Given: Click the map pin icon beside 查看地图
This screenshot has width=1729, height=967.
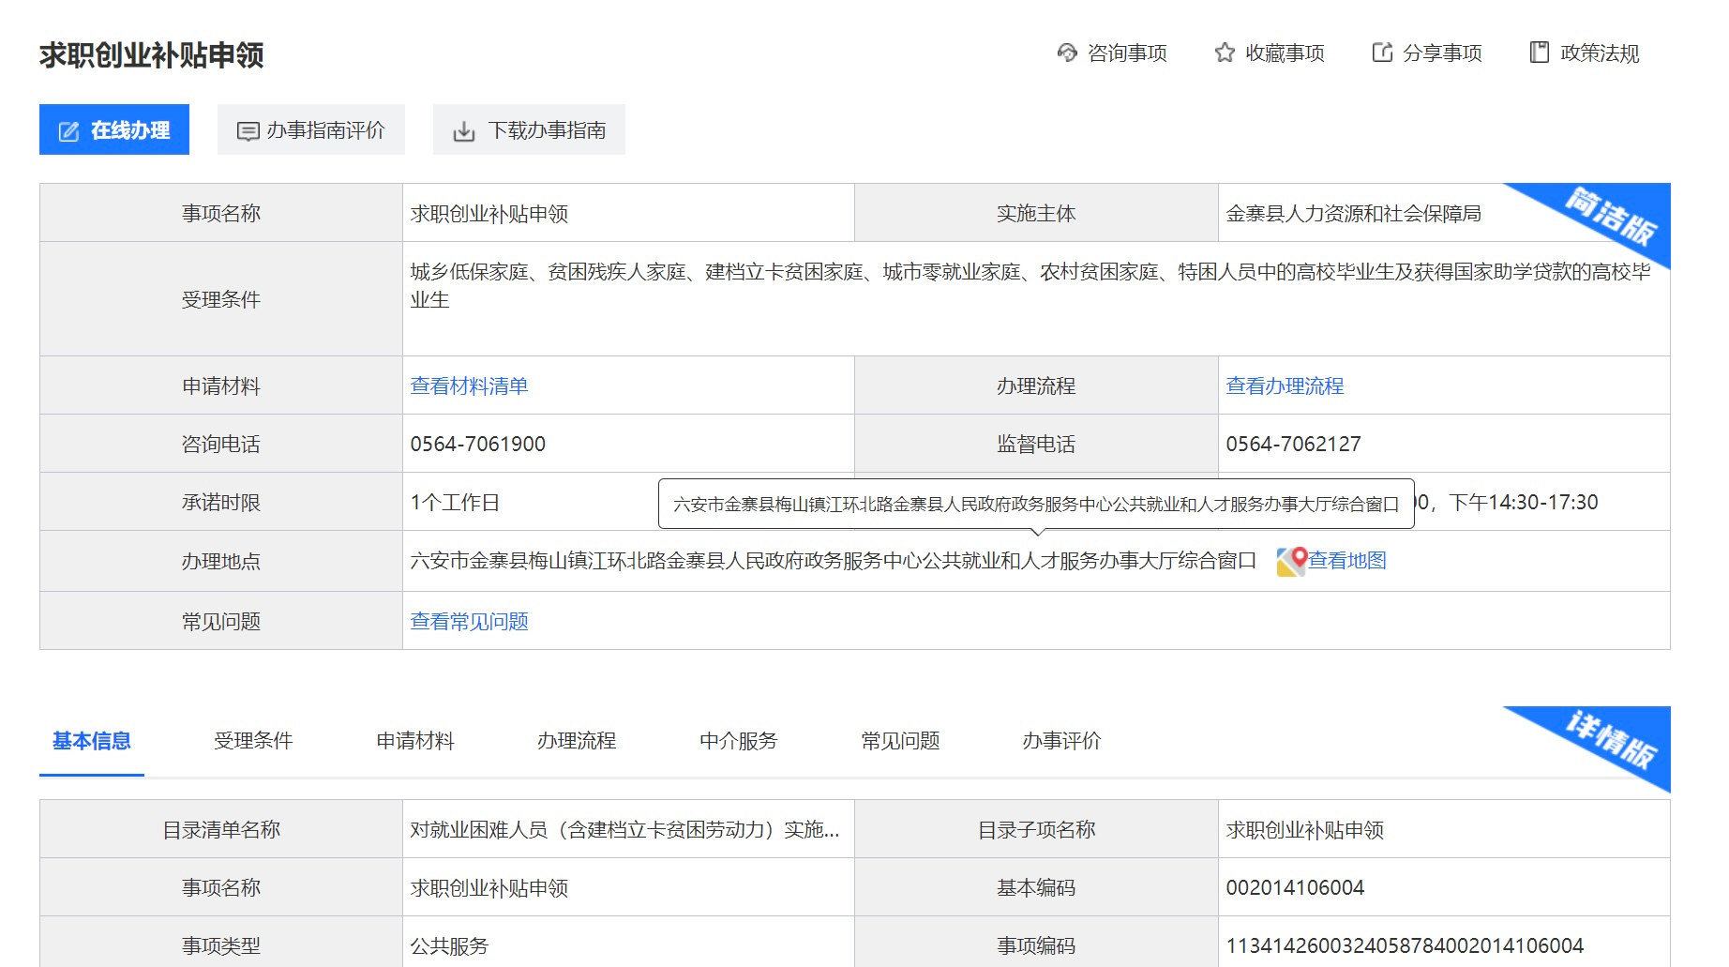Looking at the screenshot, I should click(1292, 561).
